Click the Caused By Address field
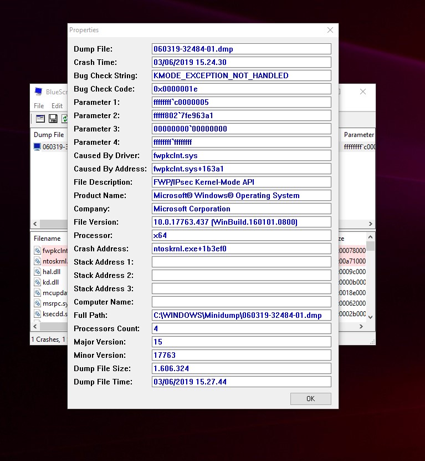Screen dimensions: 425x461 pyautogui.click(x=242, y=169)
